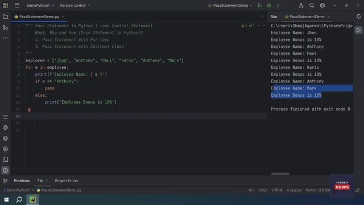Open the Problems tool window icon

pos(5,170)
